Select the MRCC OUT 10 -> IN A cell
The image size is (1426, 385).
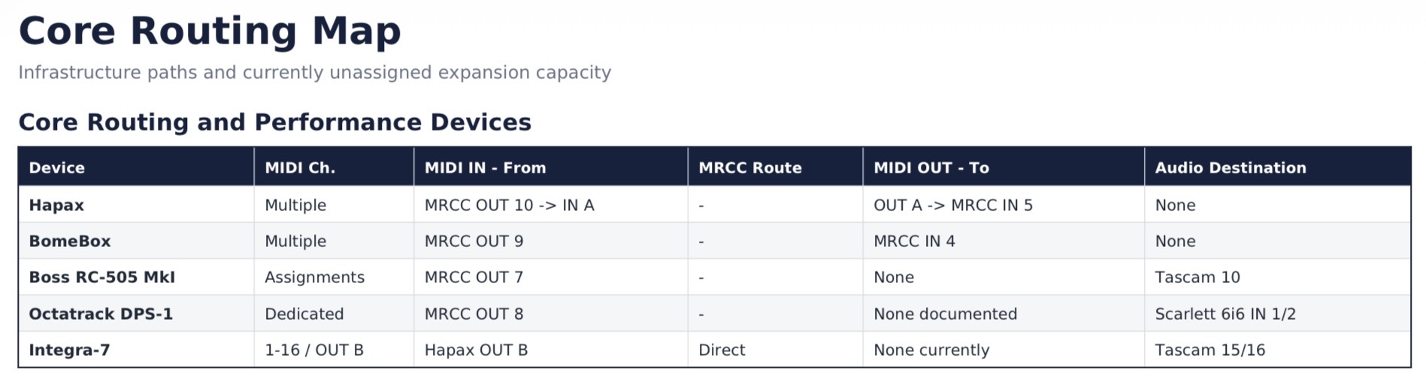551,205
